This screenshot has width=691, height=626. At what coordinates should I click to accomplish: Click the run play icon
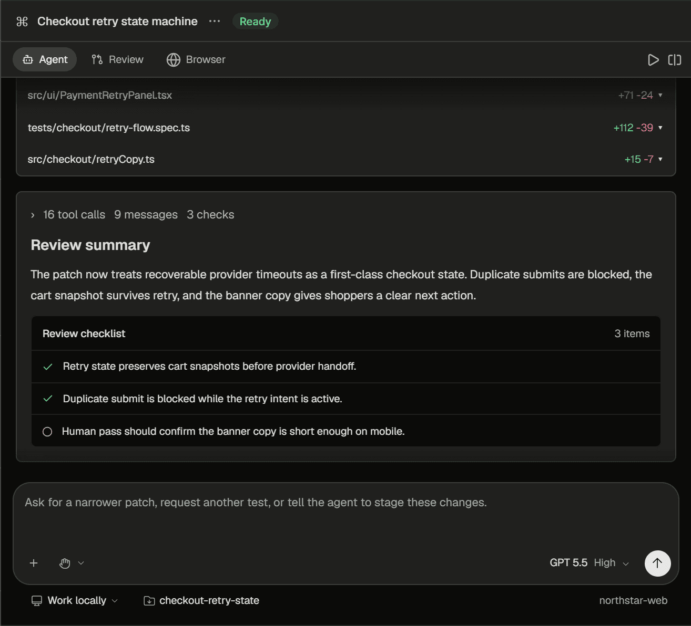click(x=653, y=60)
